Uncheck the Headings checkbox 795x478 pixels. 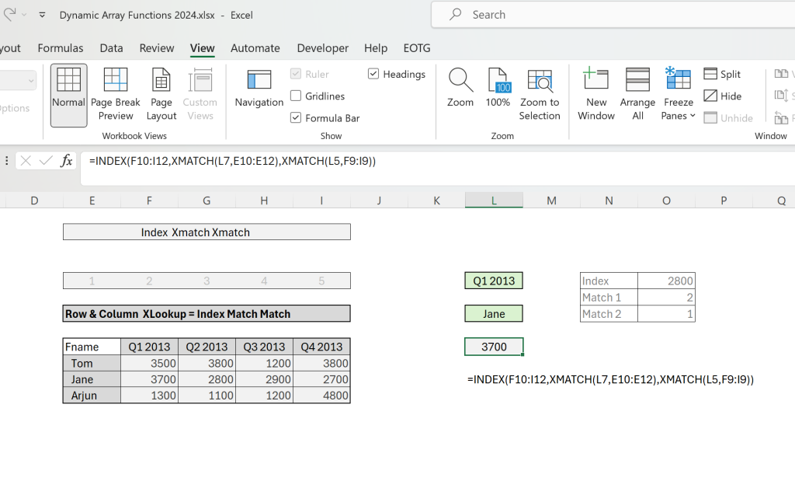373,74
